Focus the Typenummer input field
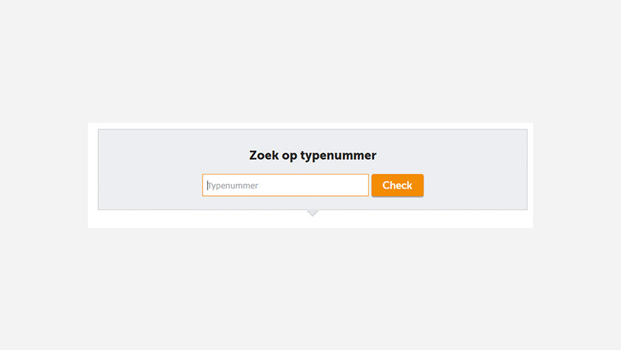 285,185
